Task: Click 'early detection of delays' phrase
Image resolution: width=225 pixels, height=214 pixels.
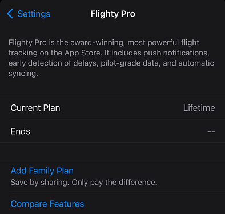Action: (x=53, y=63)
